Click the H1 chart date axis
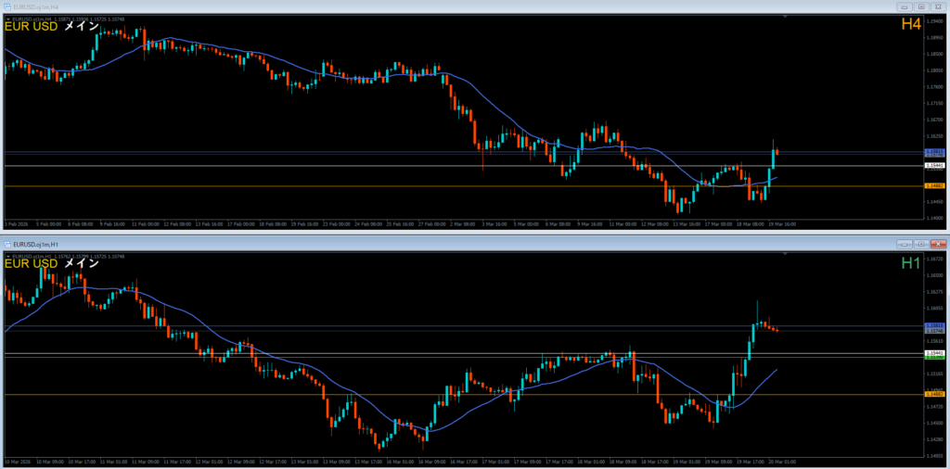The image size is (950, 469). pos(371,461)
